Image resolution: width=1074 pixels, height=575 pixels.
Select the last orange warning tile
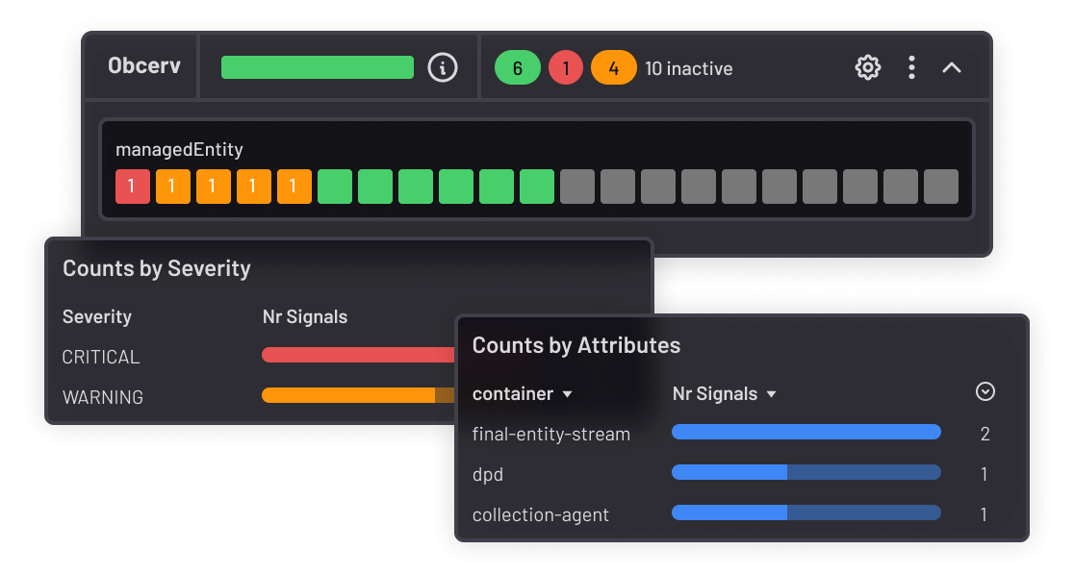click(294, 187)
